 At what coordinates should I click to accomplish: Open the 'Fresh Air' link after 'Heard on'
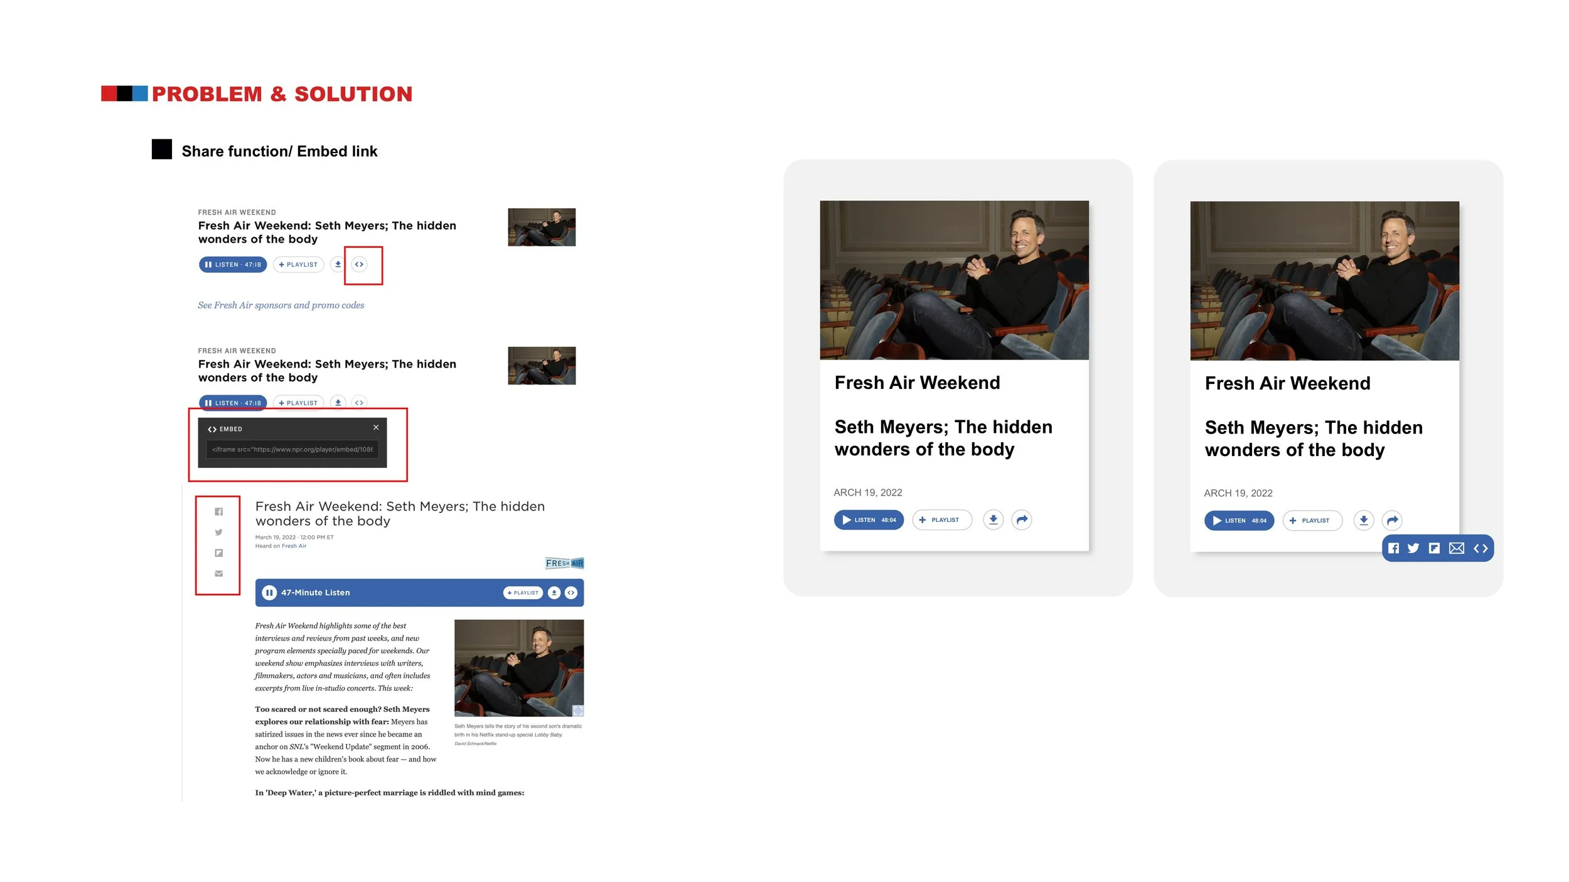point(294,546)
